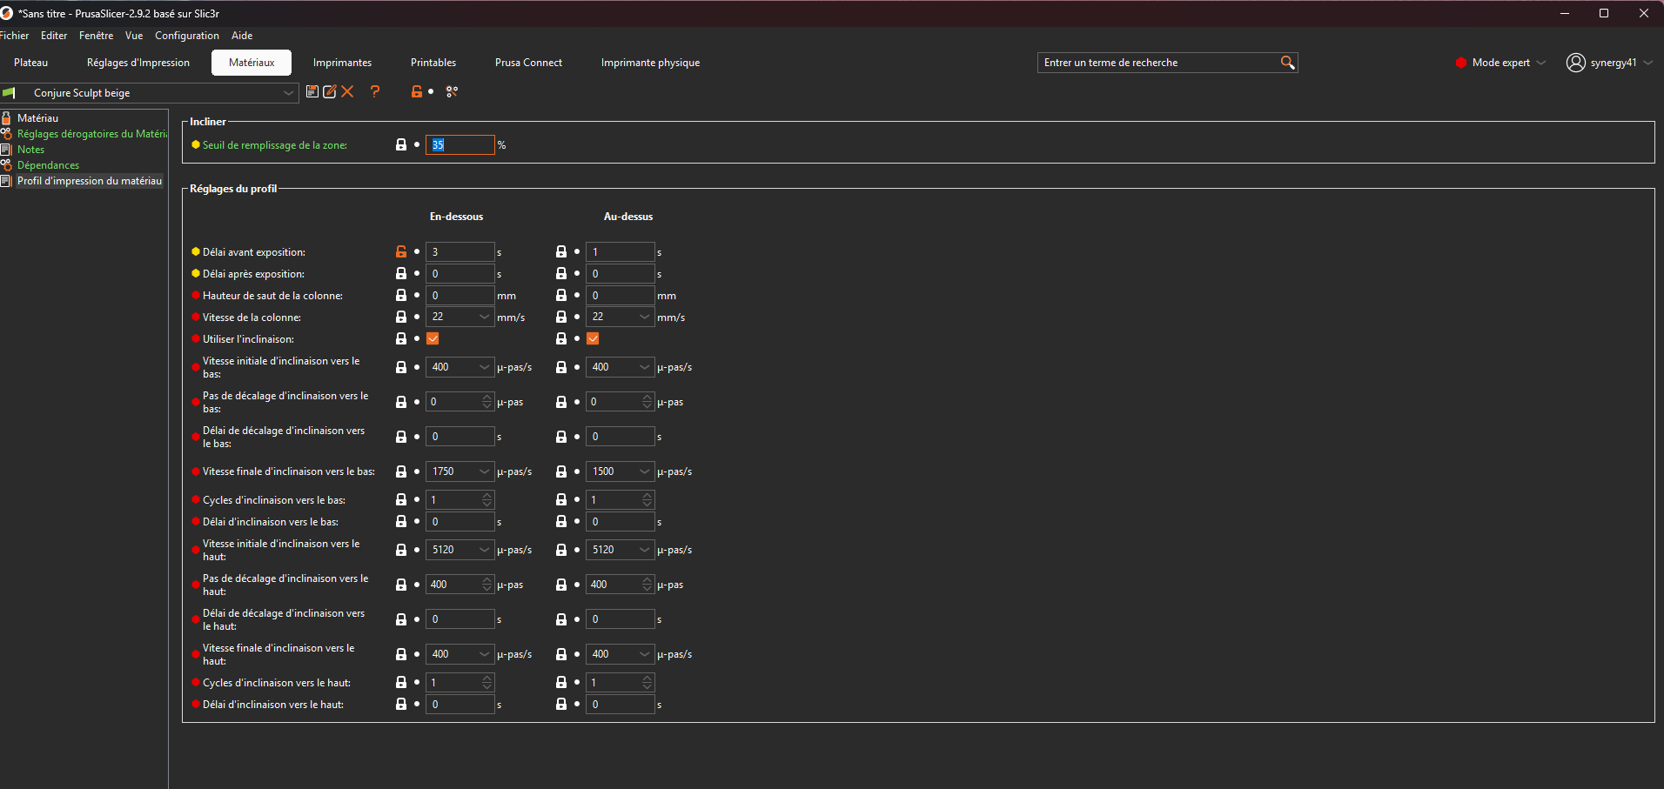Uncheck Utiliser l'inclinaison in En-dessous column
Viewport: 1664px width, 789px height.
433,338
